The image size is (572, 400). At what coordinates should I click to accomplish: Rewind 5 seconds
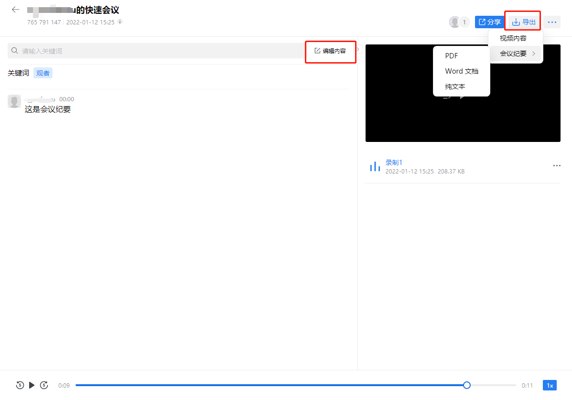pyautogui.click(x=20, y=385)
